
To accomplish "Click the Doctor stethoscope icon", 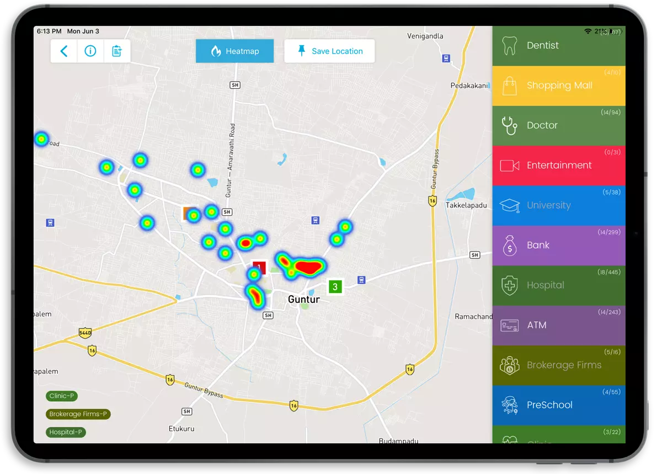I will 509,125.
